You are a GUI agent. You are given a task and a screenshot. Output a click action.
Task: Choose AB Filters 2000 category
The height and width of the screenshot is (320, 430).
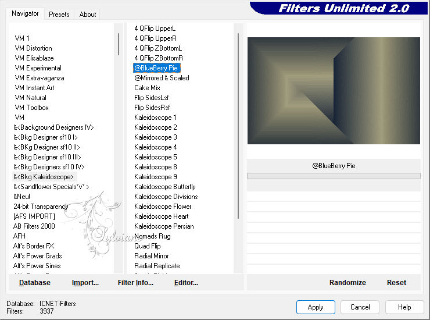(34, 226)
